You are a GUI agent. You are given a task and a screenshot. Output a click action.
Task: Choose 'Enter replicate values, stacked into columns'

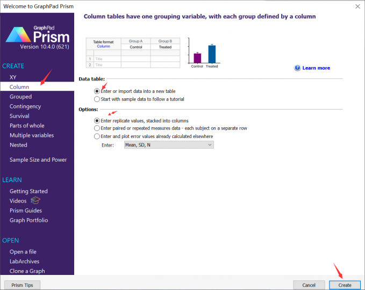97,121
